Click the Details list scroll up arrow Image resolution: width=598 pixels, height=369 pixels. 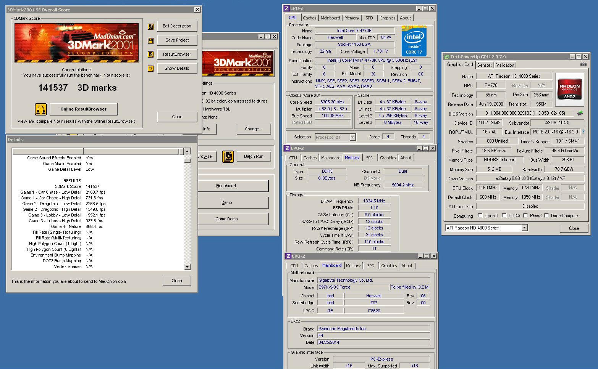click(187, 151)
